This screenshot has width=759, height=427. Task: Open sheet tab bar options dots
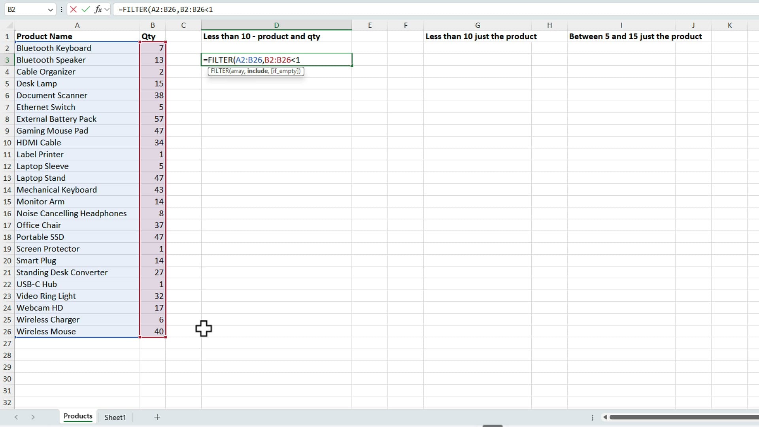click(x=592, y=418)
